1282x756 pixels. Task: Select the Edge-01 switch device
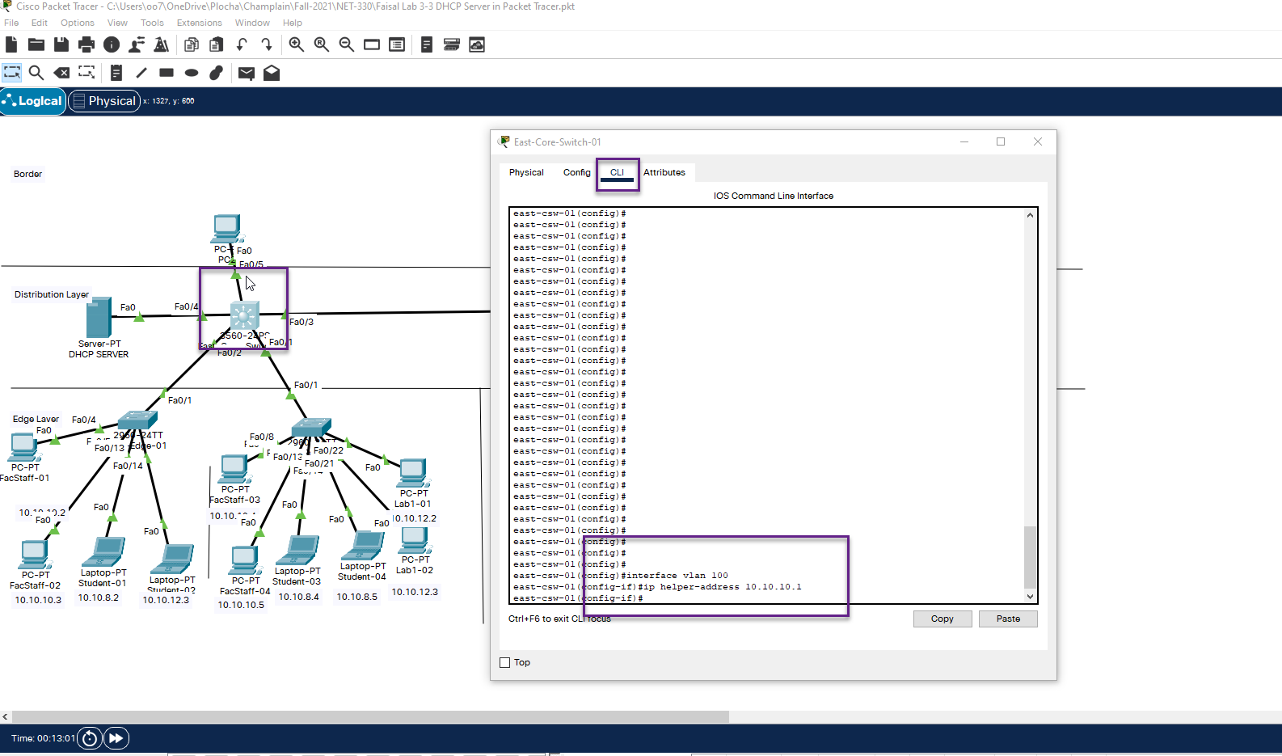[137, 420]
